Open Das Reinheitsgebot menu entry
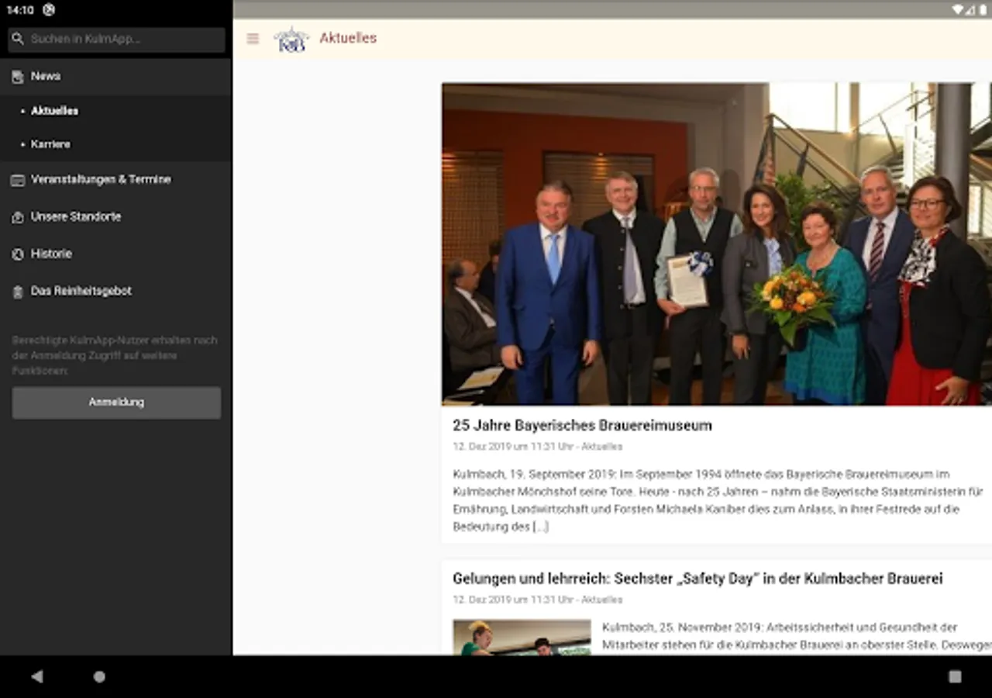 point(116,292)
